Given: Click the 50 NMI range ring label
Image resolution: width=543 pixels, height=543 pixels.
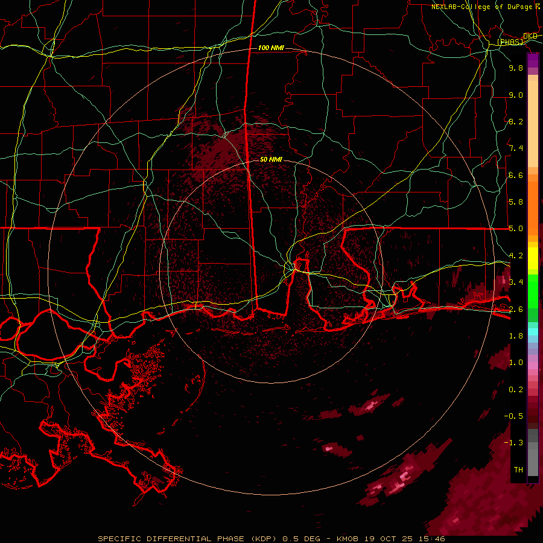Looking at the screenshot, I should click(271, 159).
